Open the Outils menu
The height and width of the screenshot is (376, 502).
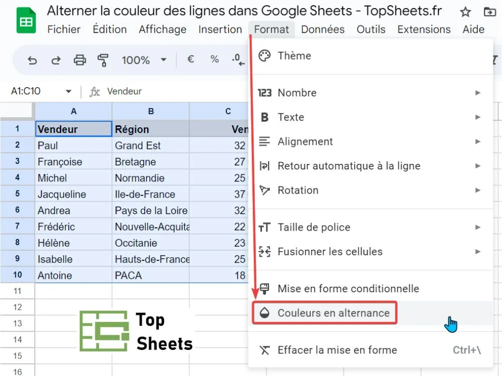[371, 30]
